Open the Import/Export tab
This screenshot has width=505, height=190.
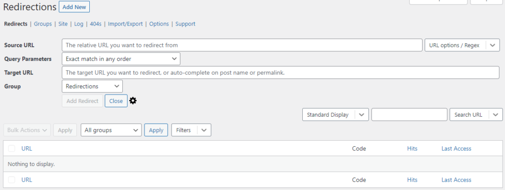click(x=125, y=24)
